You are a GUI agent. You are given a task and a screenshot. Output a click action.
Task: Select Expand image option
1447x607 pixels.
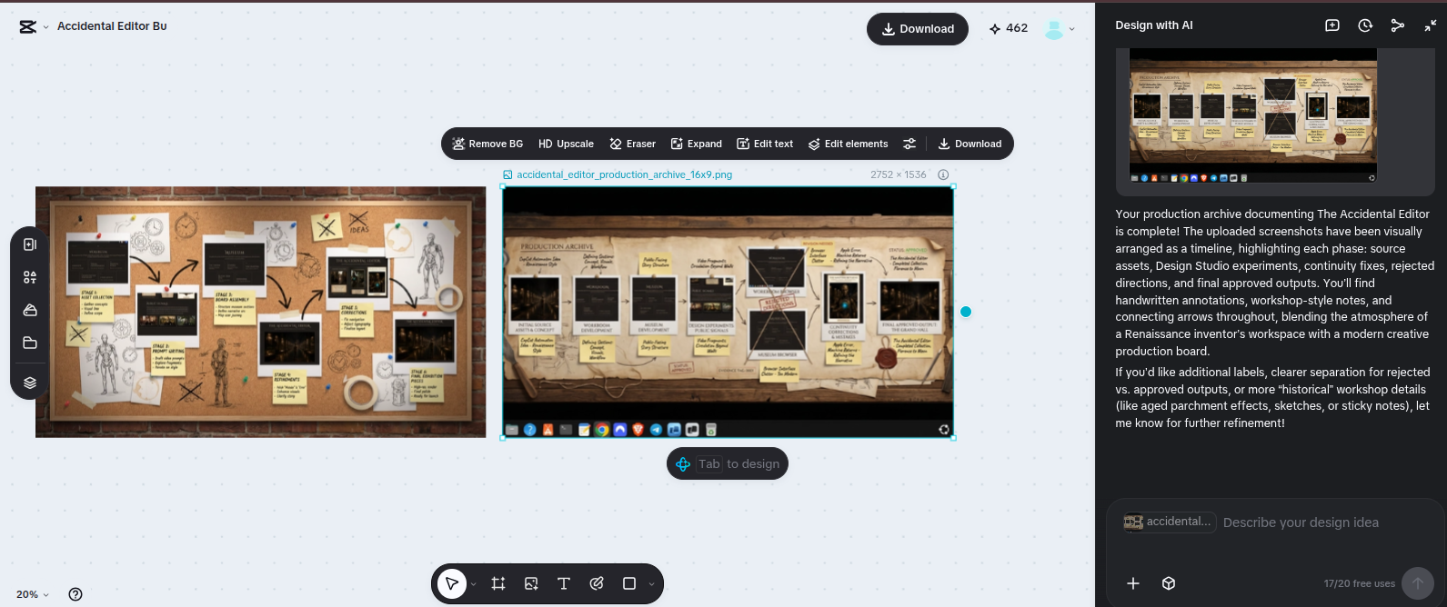point(696,144)
